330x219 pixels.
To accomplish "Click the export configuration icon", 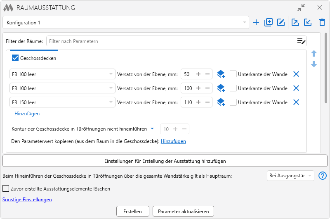I will point(295,23).
